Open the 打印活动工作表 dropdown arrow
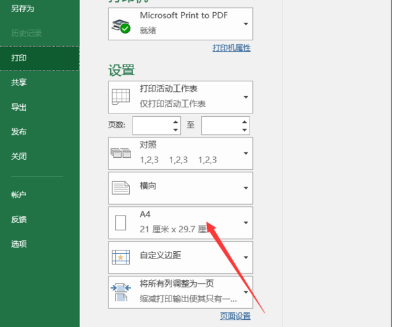417x327 pixels. point(246,97)
